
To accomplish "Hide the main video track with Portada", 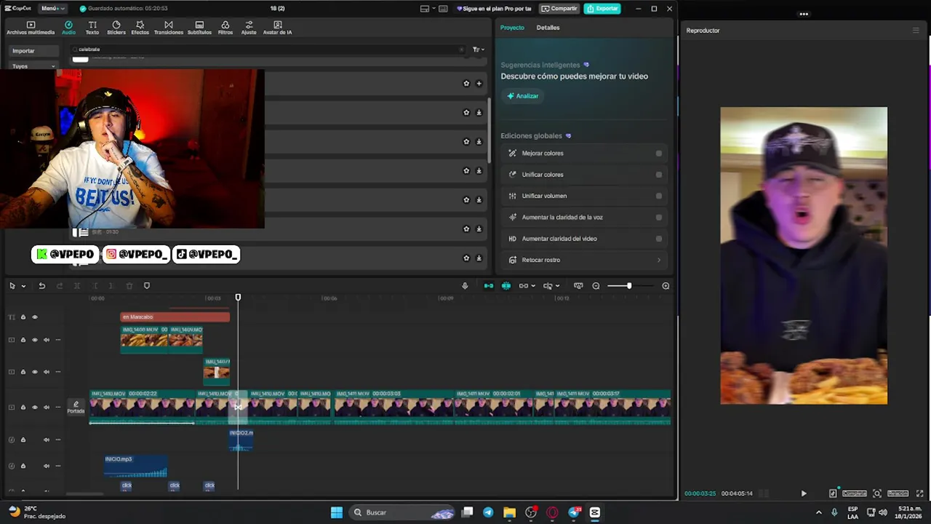I will tap(34, 408).
